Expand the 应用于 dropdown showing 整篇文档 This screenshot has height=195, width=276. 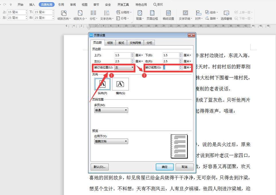click(x=111, y=141)
